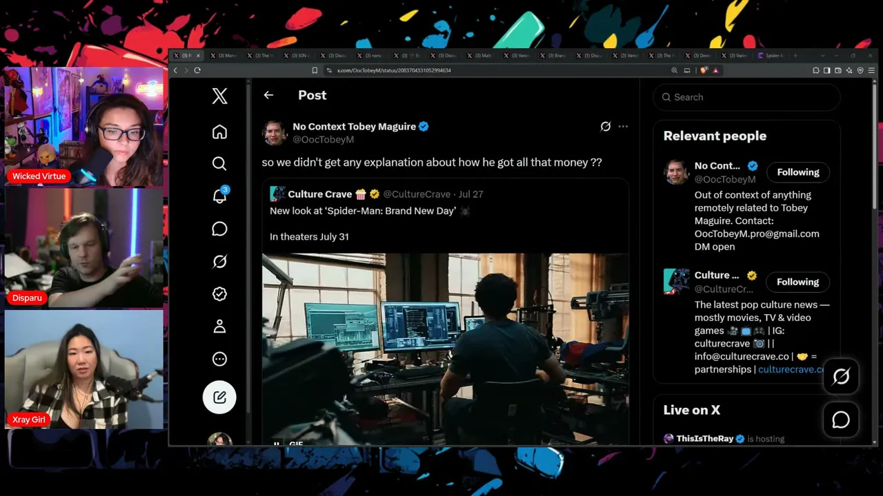Click the main post text about money
883x496 pixels.
[x=432, y=163]
